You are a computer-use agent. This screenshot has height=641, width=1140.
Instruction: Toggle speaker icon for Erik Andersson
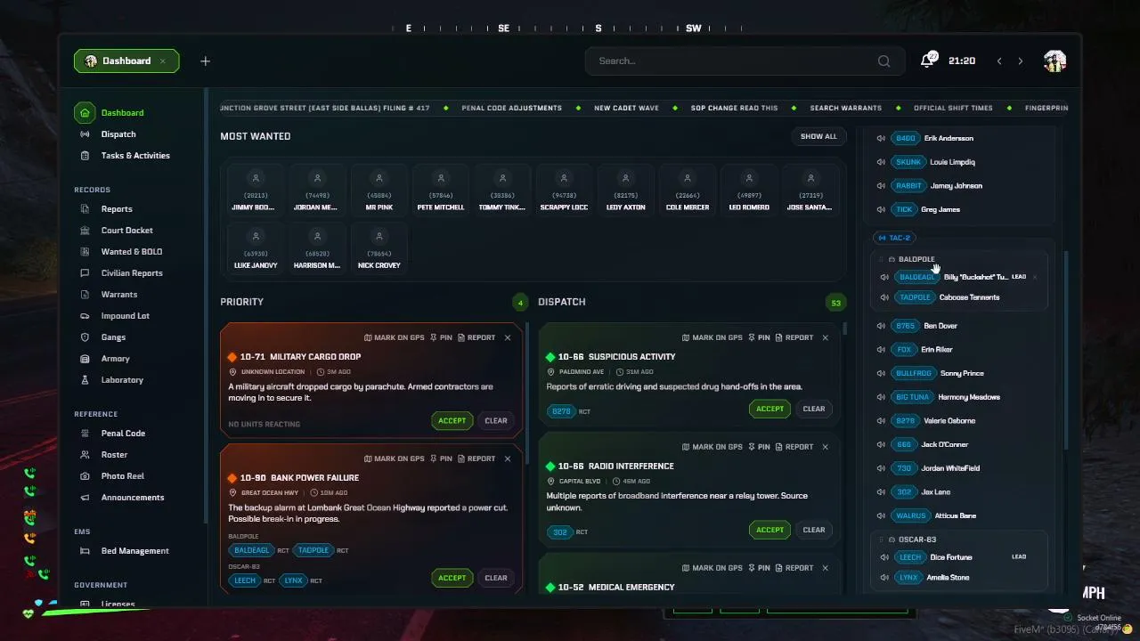[x=881, y=138]
